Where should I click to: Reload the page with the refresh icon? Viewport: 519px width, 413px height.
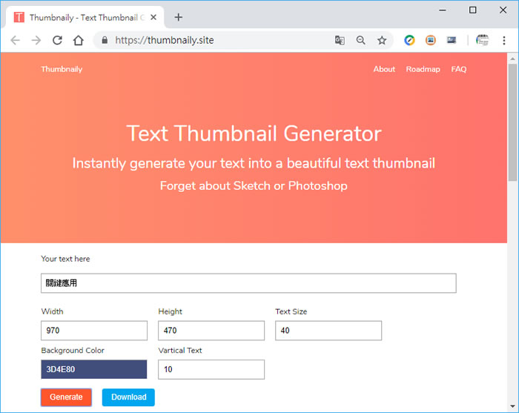(x=57, y=41)
